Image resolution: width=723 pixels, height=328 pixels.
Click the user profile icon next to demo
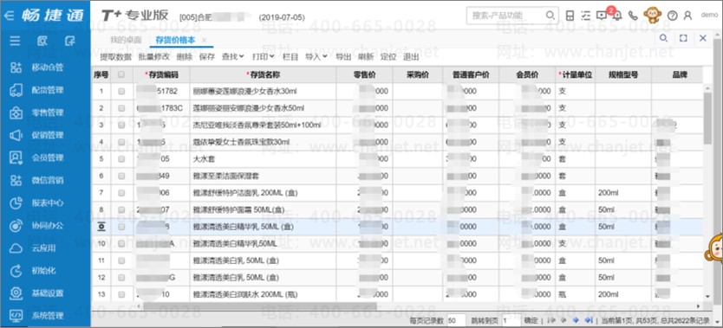click(688, 16)
